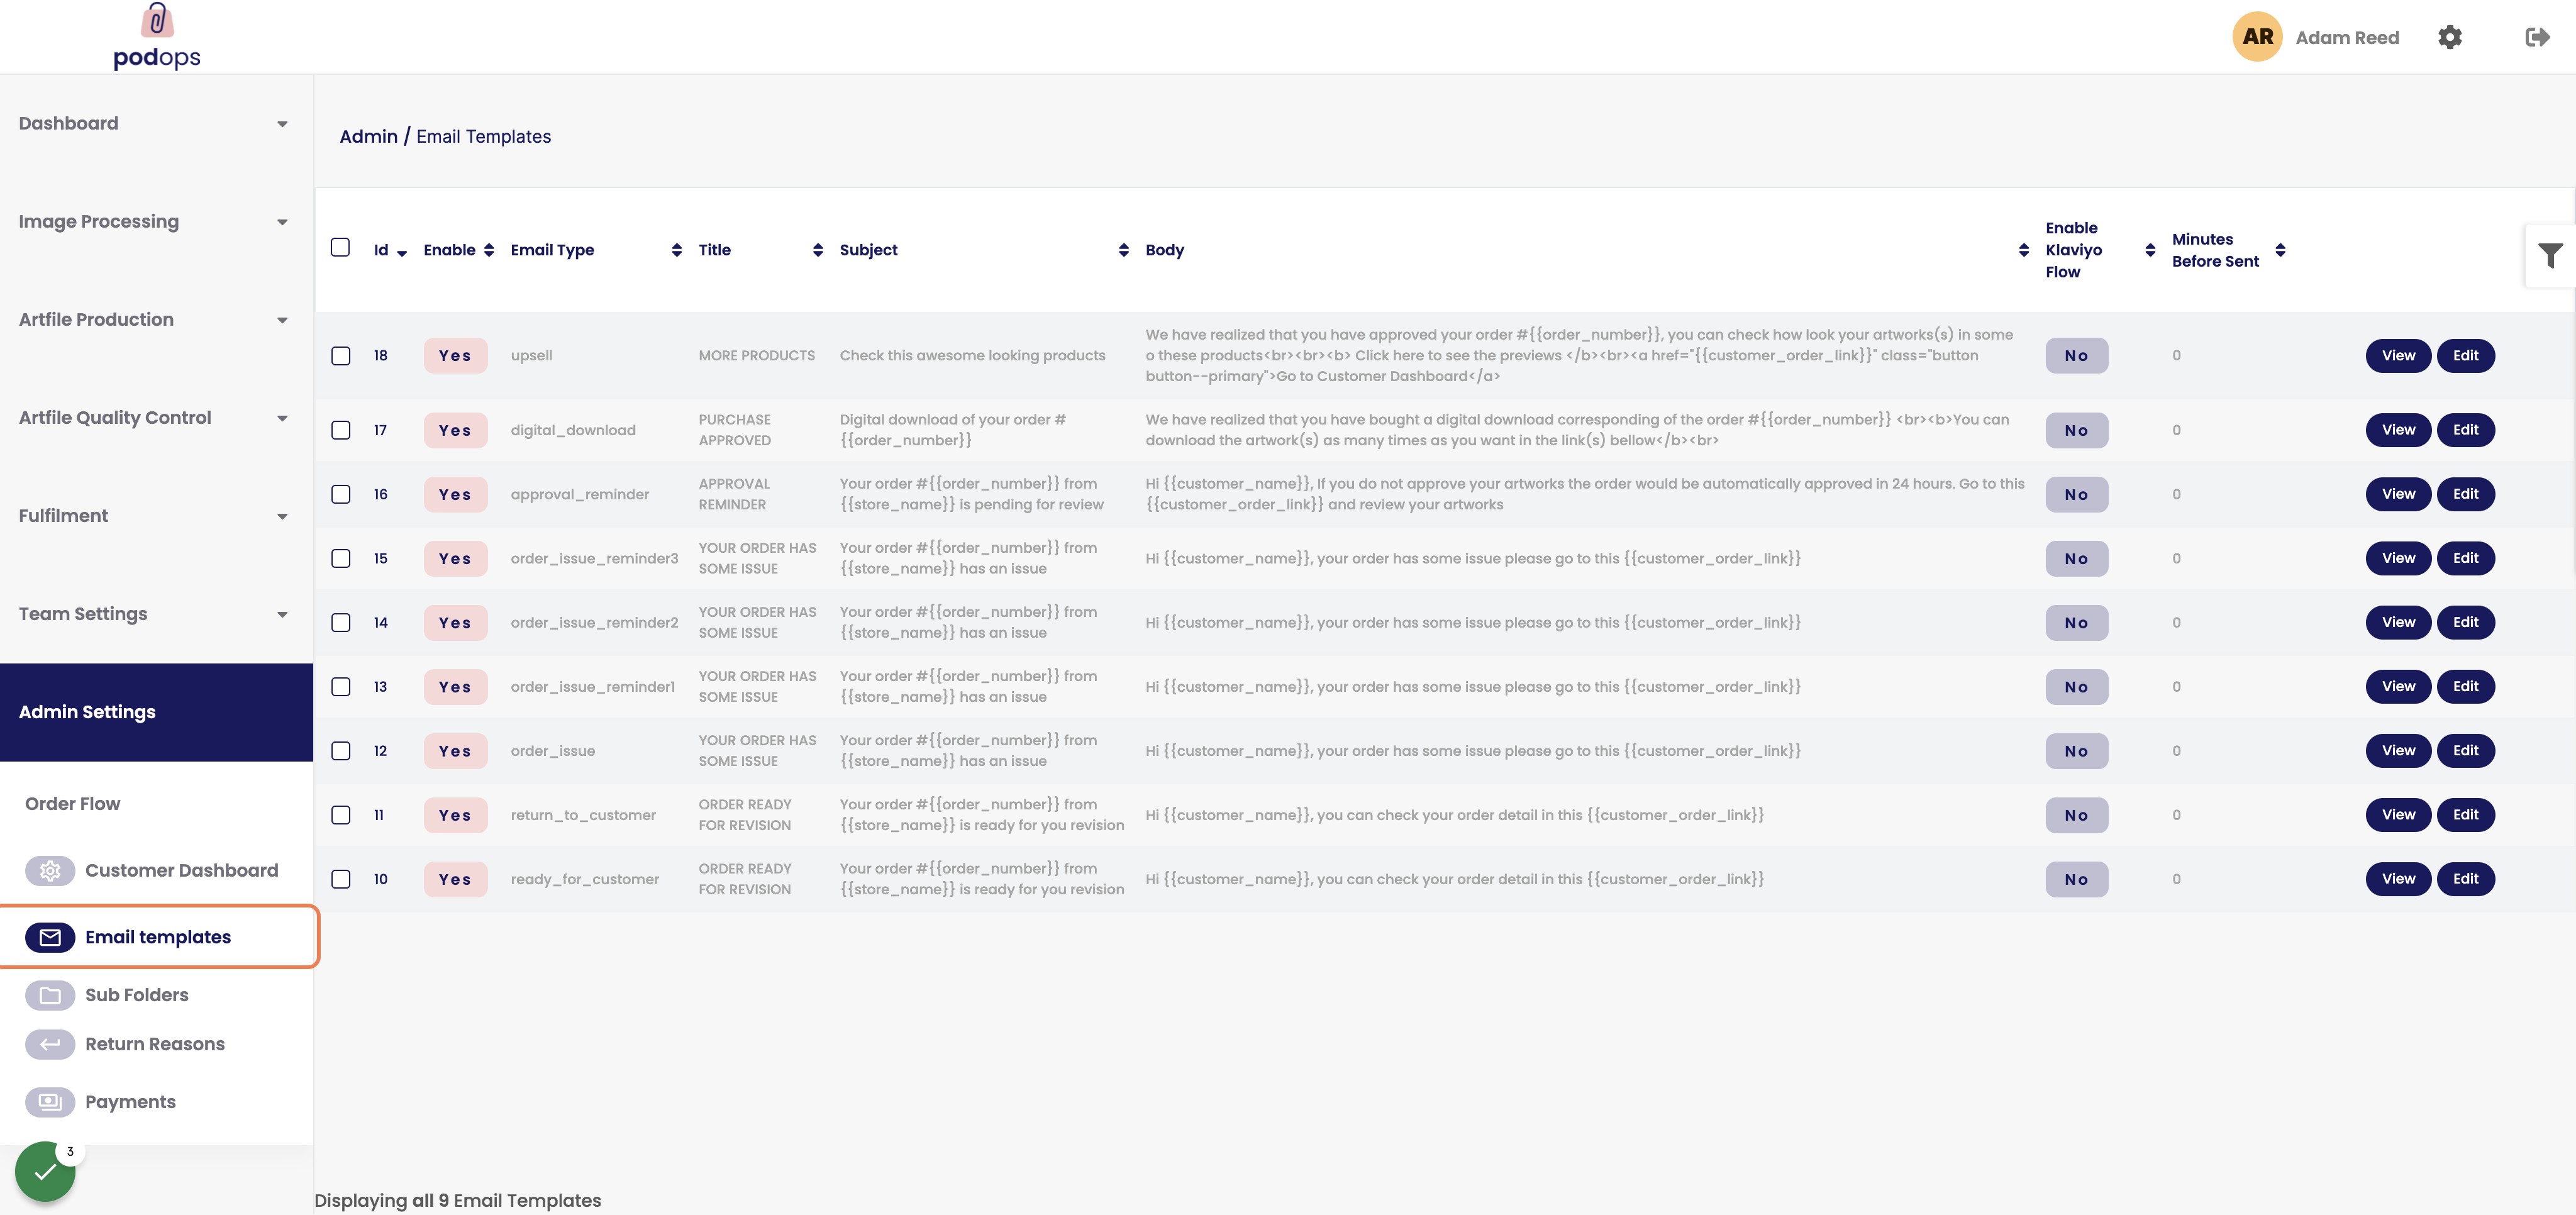Edit the digital_download email template
2576x1215 pixels.
tap(2465, 430)
